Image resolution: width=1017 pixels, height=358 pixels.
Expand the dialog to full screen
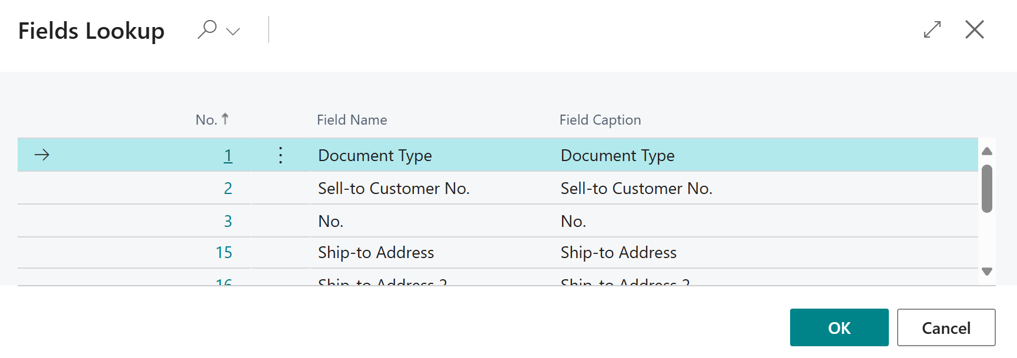(932, 29)
